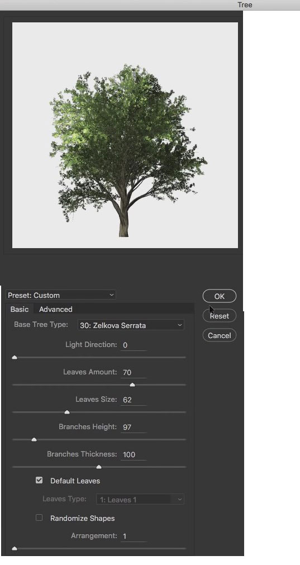The width and height of the screenshot is (300, 565).
Task: Click the Branches Height value field
Action: [134, 427]
